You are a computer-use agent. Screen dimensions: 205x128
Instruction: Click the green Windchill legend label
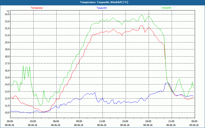(166, 8)
